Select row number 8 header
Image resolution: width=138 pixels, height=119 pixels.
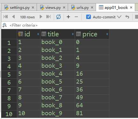click(9, 98)
